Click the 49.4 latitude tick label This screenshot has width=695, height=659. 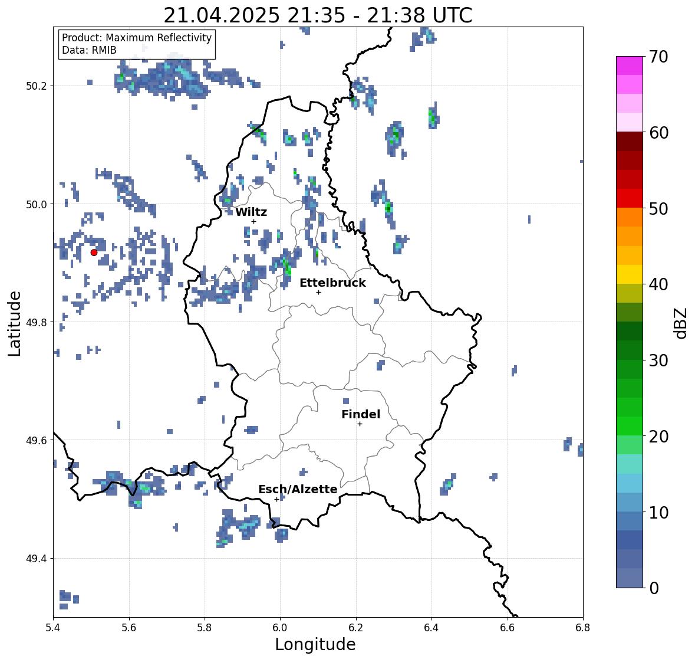point(37,559)
